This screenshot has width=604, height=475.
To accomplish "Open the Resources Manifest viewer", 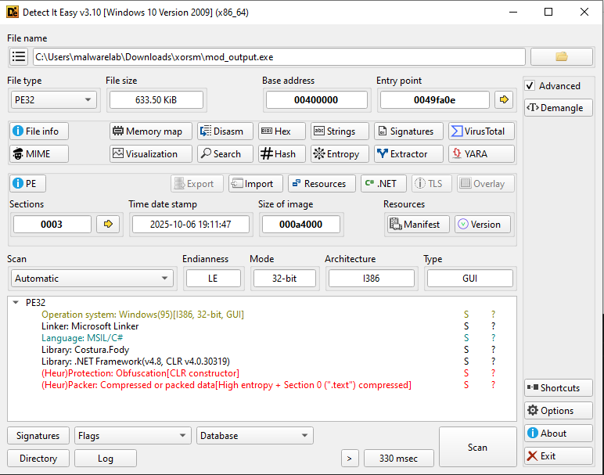I will 419,225.
